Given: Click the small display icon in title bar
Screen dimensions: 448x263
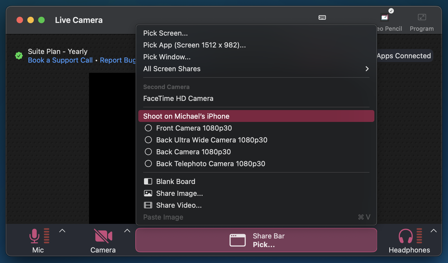Looking at the screenshot, I should [x=322, y=18].
